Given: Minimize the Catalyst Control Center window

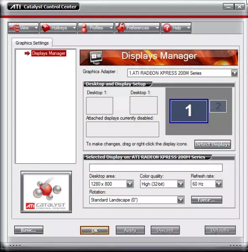Looking at the screenshot, I should pos(228,7).
